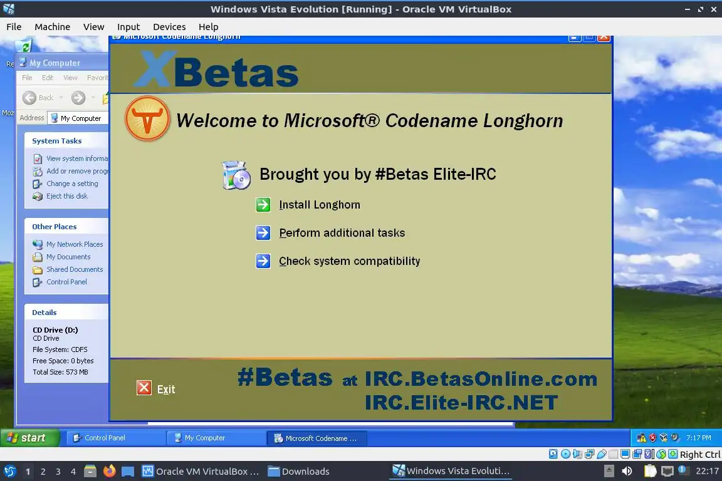Viewport: 722px width, 481px height.
Task: Click the host panel volume speaker icon
Action: click(627, 471)
